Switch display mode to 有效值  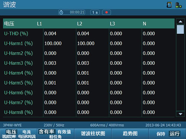pyautogui.click(x=64, y=132)
